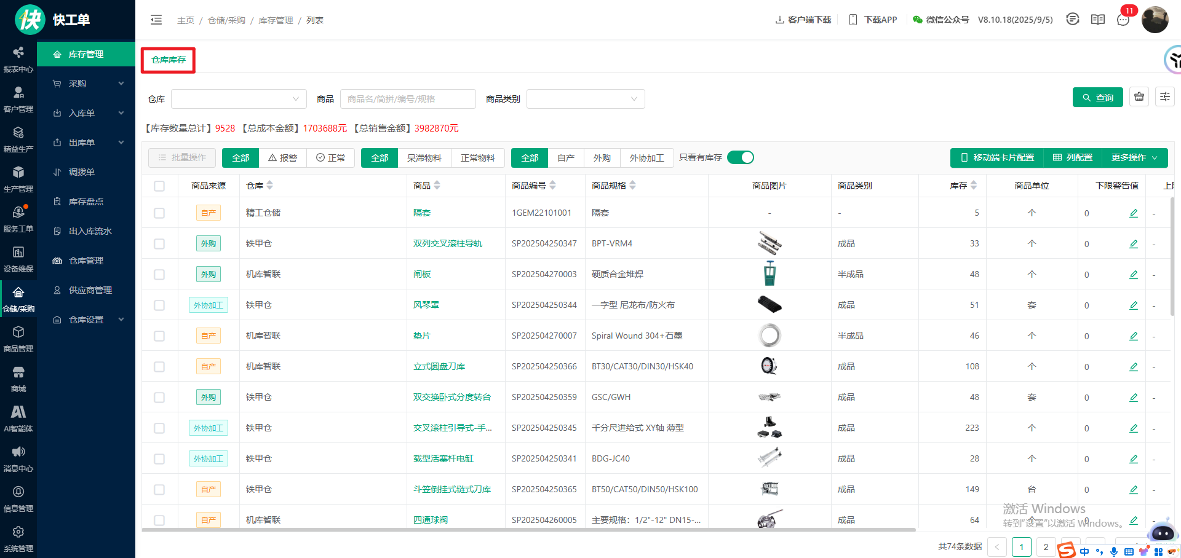The height and width of the screenshot is (558, 1181).
Task: Click the green 查询 button
Action: (x=1097, y=97)
